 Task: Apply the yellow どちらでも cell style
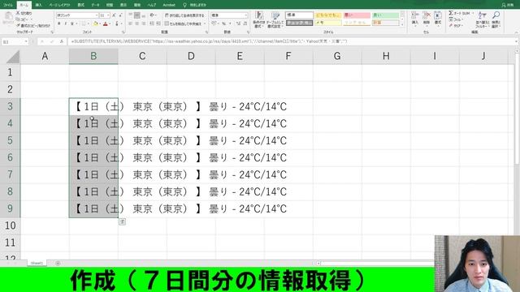tap(328, 15)
